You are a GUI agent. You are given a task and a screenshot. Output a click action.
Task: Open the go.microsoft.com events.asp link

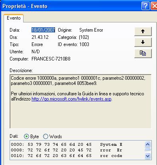[x=71, y=99]
